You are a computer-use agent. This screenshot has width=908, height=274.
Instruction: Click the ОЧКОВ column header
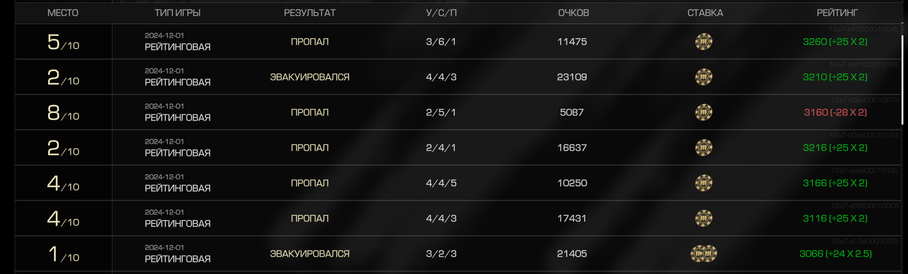[573, 13]
